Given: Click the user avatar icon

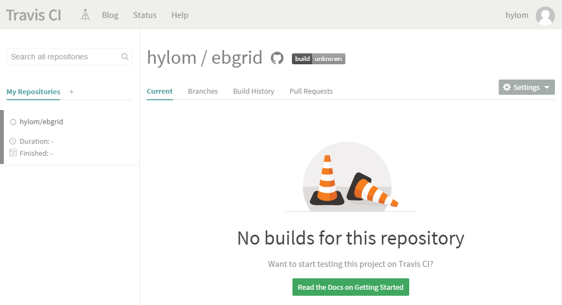Looking at the screenshot, I should click(545, 16).
